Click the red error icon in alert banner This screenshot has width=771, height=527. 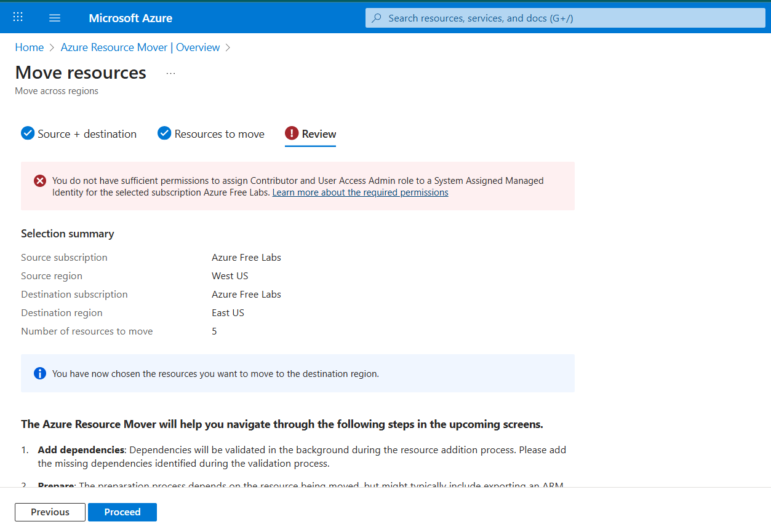[40, 181]
